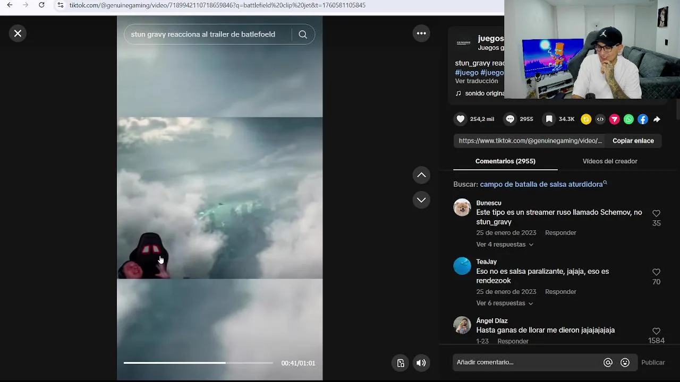Click browser forward arrow
Viewport: 680px width, 382px height.
(x=25, y=5)
